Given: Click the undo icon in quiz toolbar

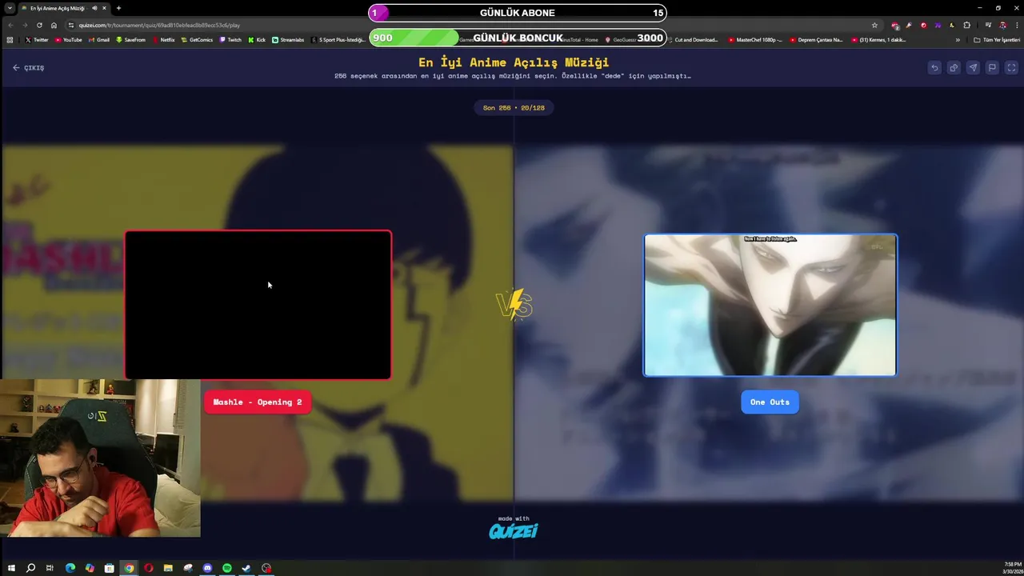Looking at the screenshot, I should click(934, 68).
